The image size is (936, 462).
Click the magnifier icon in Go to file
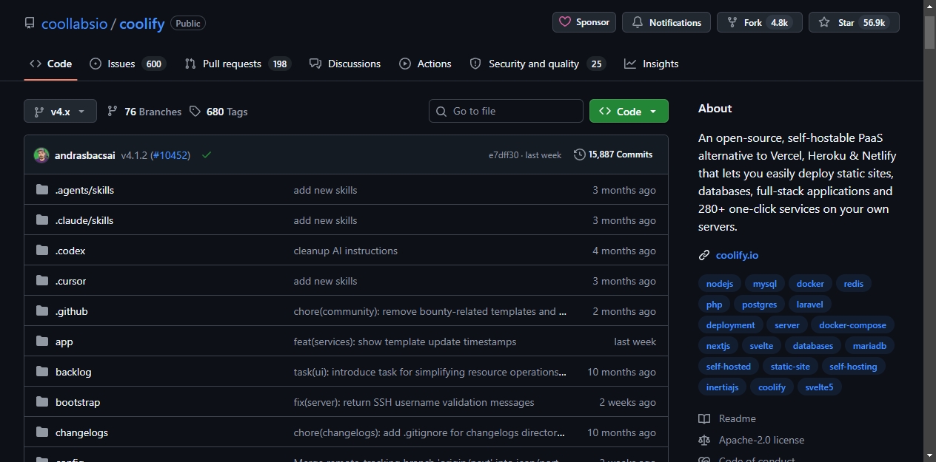point(441,111)
